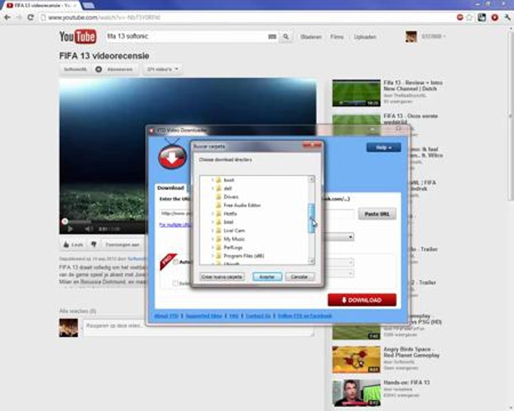Click the Toevoegen aan button
The height and width of the screenshot is (411, 514).
(122, 244)
